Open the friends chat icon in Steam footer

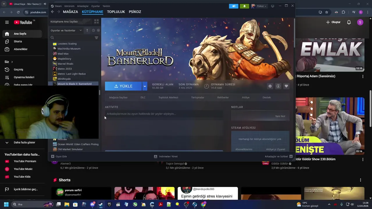click(x=291, y=156)
